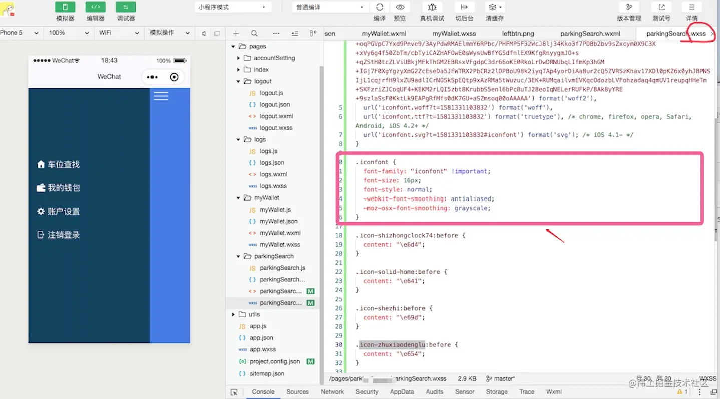Click the detach simulator window icon
Screen dimensions: 720x399
(x=217, y=34)
